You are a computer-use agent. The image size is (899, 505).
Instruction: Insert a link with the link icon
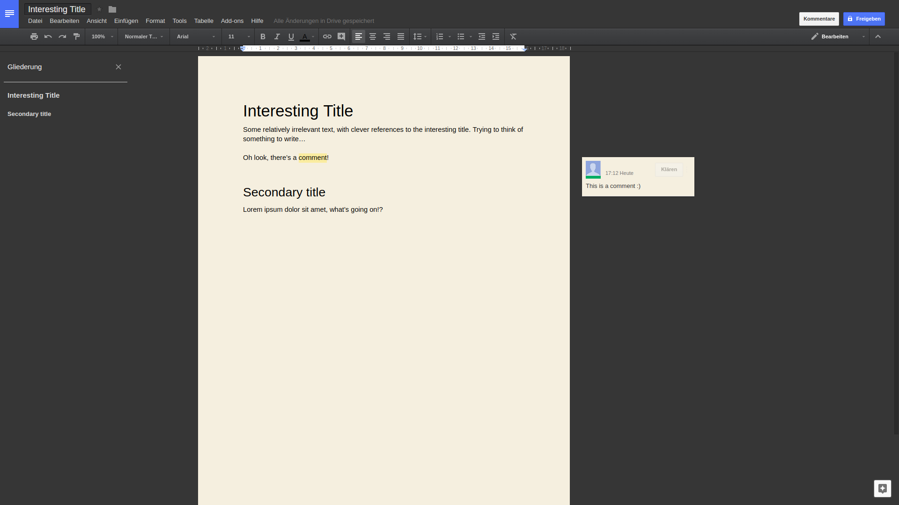coord(327,36)
